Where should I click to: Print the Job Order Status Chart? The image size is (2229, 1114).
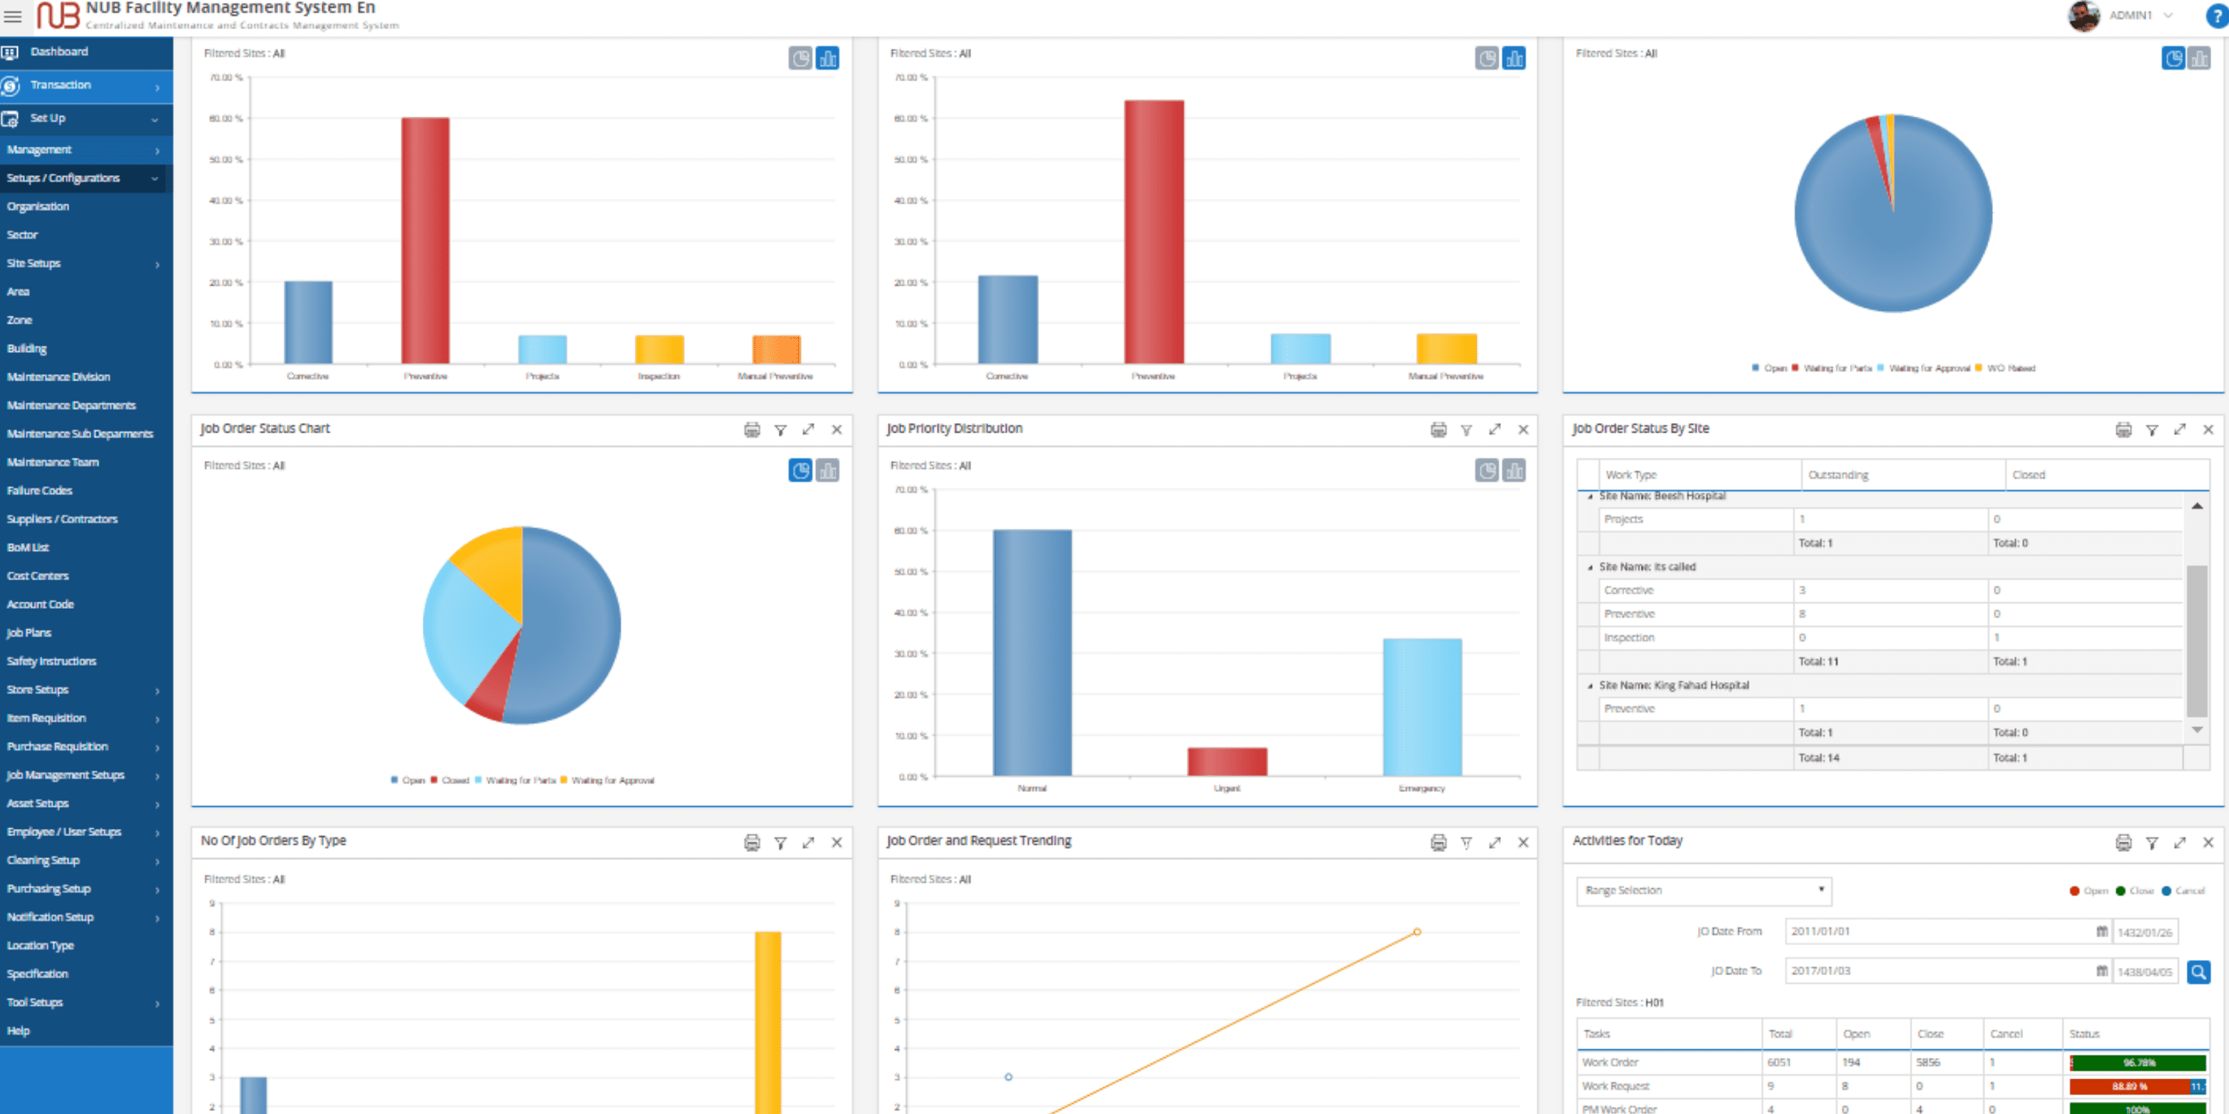752,430
